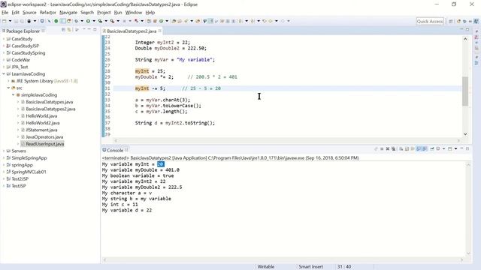The width and height of the screenshot is (481, 270).
Task: Open dropdown next to Display Selected Console
Action: pyautogui.click(x=443, y=148)
